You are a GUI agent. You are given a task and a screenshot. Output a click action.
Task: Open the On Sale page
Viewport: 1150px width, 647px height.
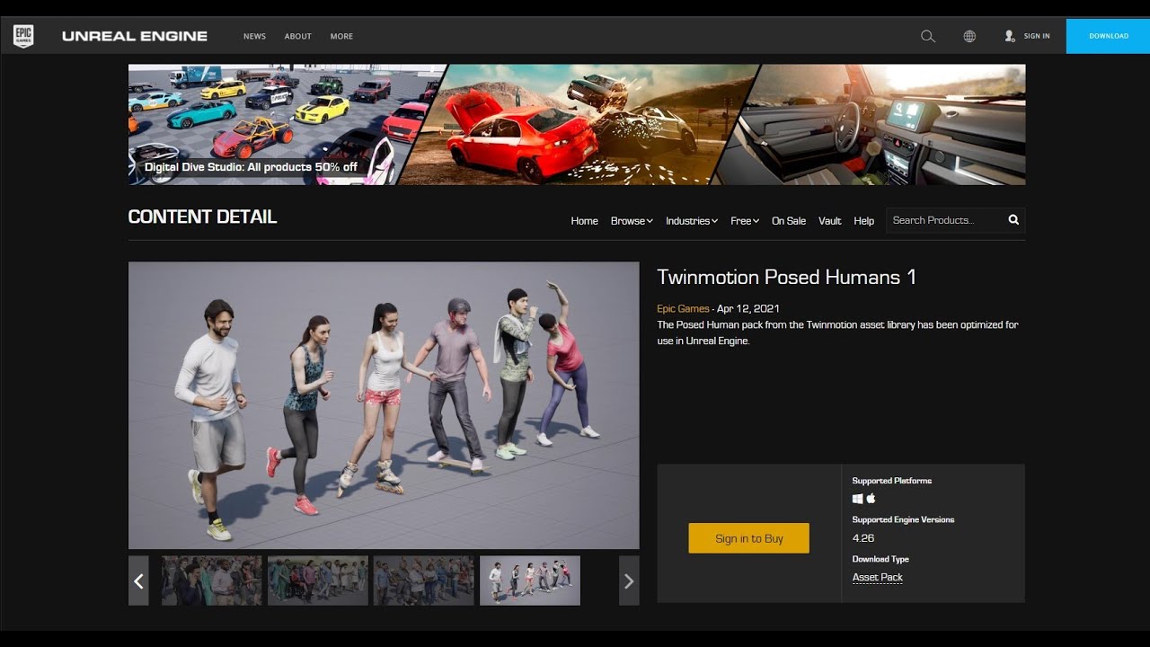pos(789,221)
